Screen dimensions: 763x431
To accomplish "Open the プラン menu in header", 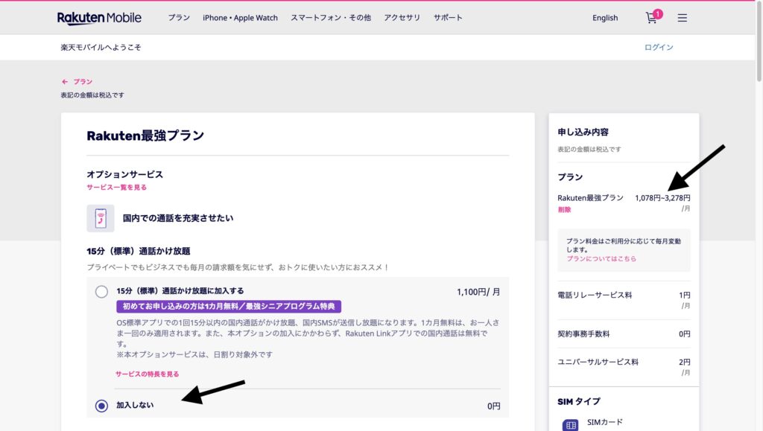I will [x=179, y=17].
